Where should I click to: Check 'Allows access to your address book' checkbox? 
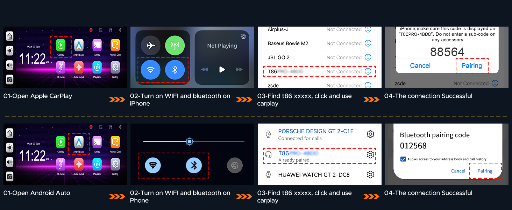(x=403, y=159)
